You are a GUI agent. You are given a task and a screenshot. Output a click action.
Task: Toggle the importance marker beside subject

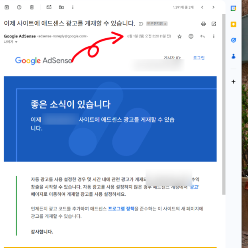pyautogui.click(x=141, y=24)
